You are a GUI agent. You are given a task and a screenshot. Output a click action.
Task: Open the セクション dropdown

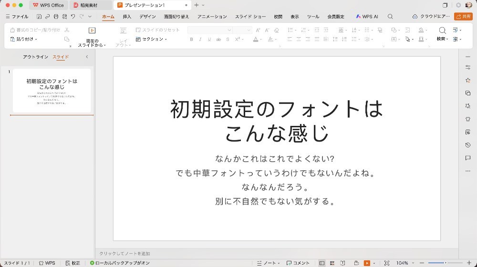(151, 39)
